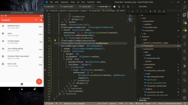Open the Testing flask view
This screenshot has width=188, height=105.
click(x=185, y=44)
